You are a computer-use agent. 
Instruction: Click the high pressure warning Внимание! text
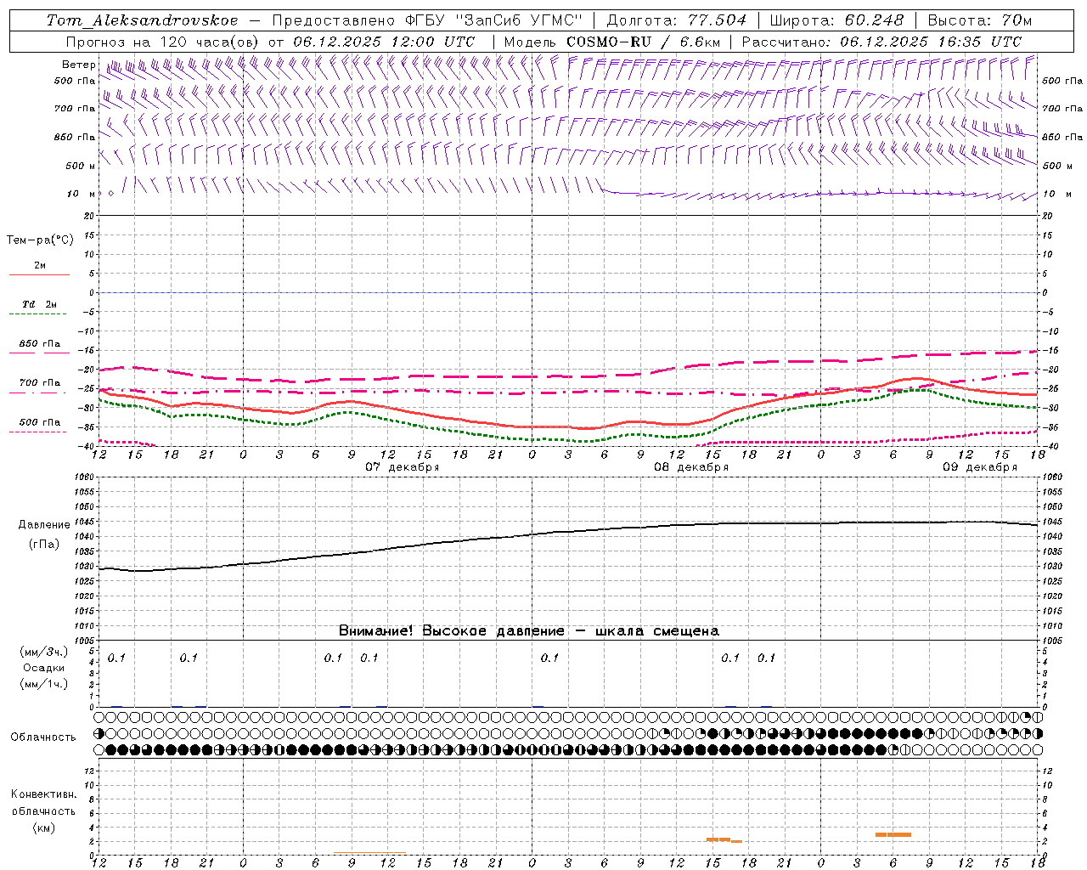coord(529,631)
